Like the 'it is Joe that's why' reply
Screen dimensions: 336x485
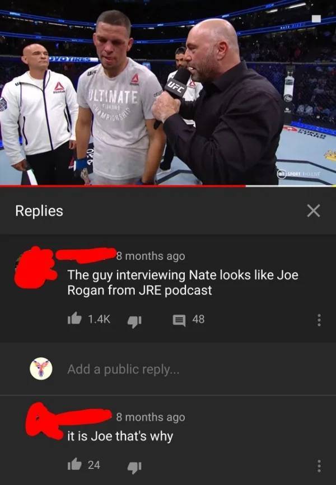(x=74, y=464)
